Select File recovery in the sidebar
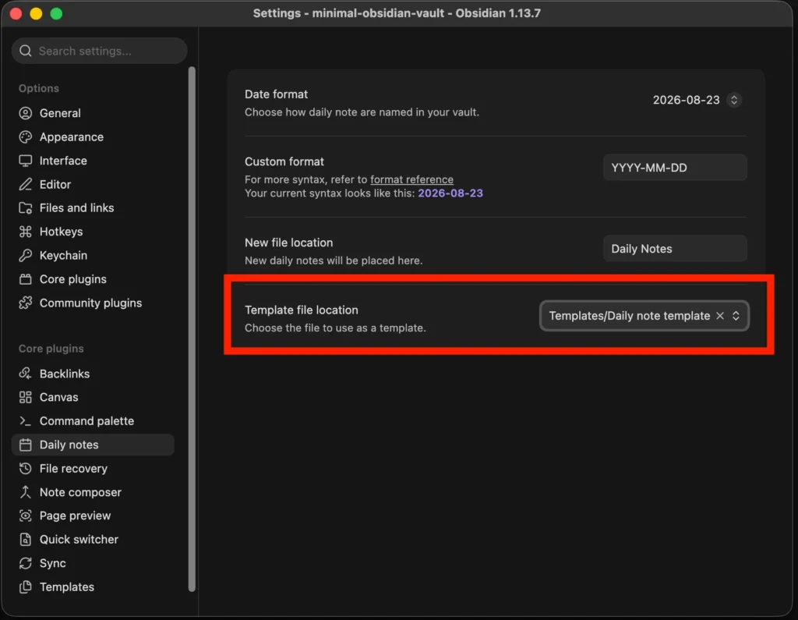 93,468
